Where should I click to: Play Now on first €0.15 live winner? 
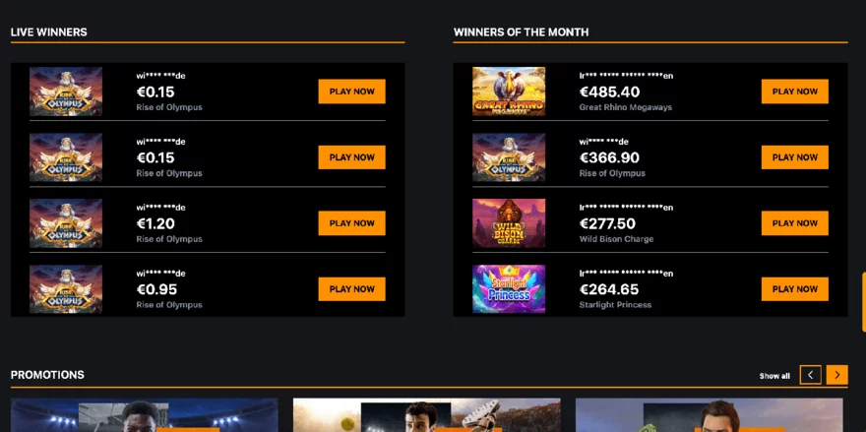tap(351, 92)
